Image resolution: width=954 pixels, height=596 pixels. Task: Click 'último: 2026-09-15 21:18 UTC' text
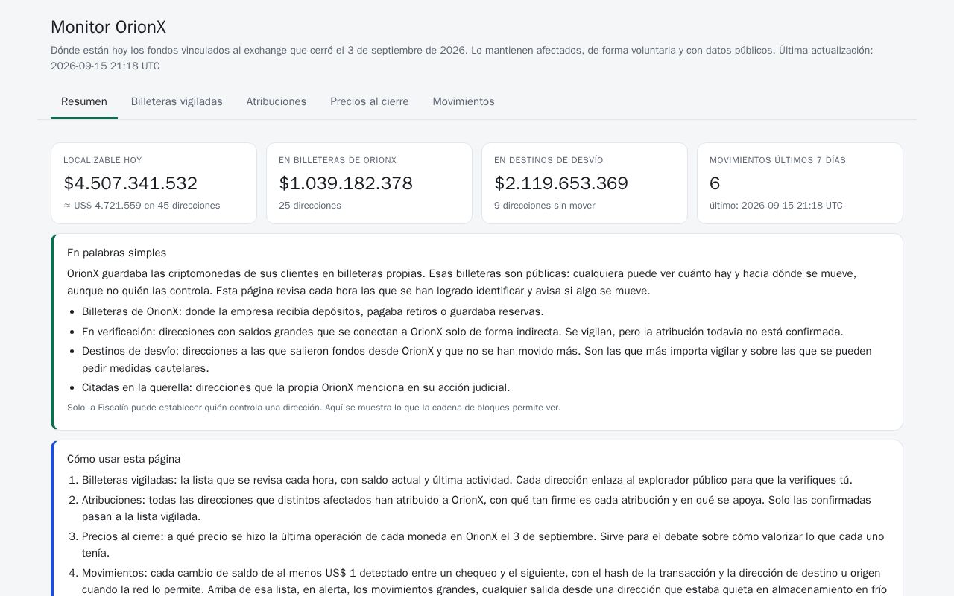(x=776, y=206)
